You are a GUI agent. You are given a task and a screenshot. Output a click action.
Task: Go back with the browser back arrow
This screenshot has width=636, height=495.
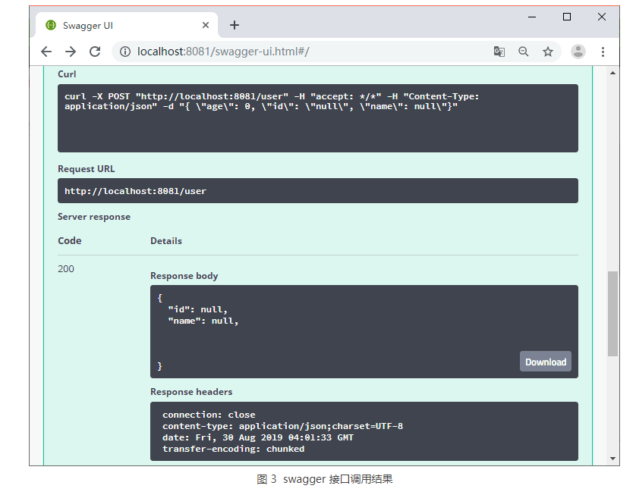46,52
